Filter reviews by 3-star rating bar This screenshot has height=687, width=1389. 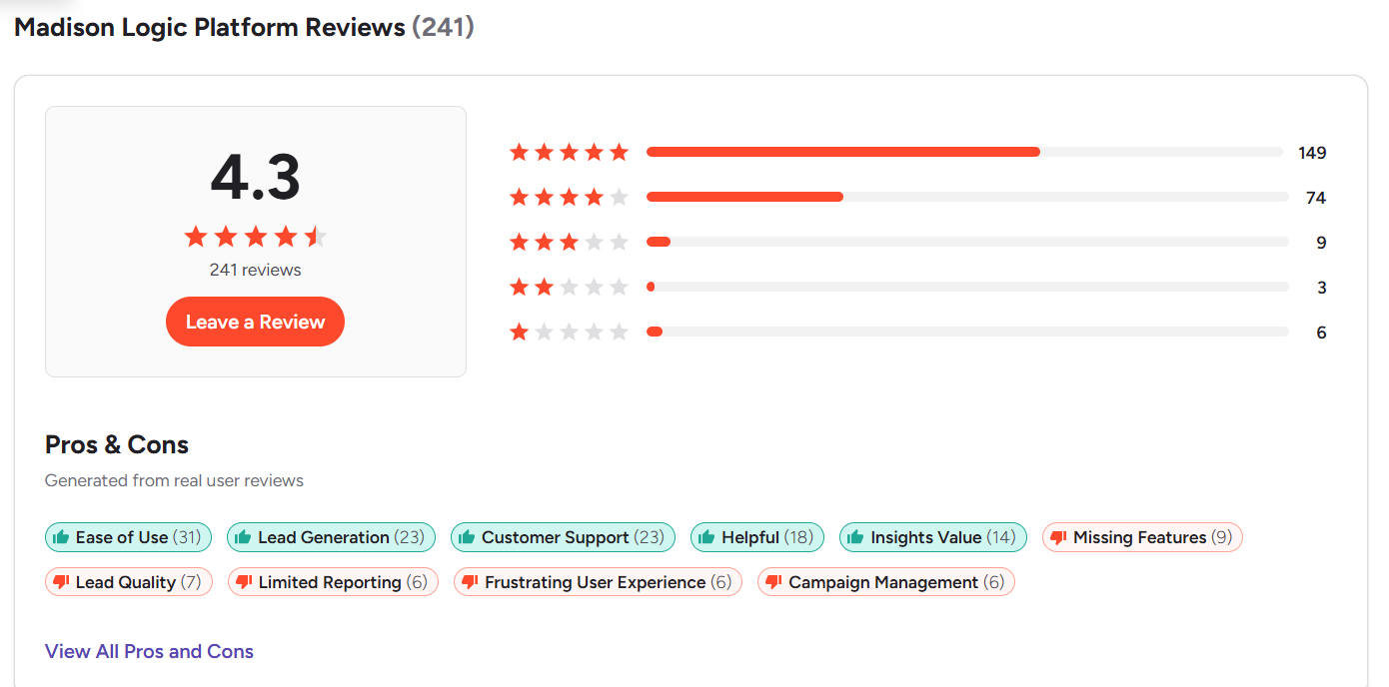966,242
